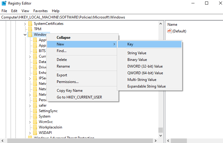Click the Windows key folder icon
This screenshot has height=143, width=223.
[x=30, y=35]
